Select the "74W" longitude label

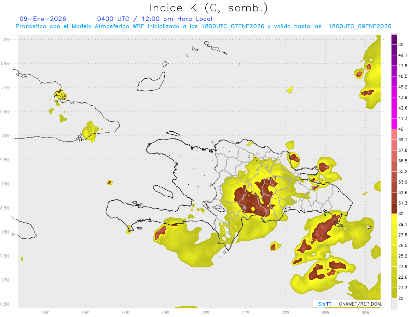125,312
